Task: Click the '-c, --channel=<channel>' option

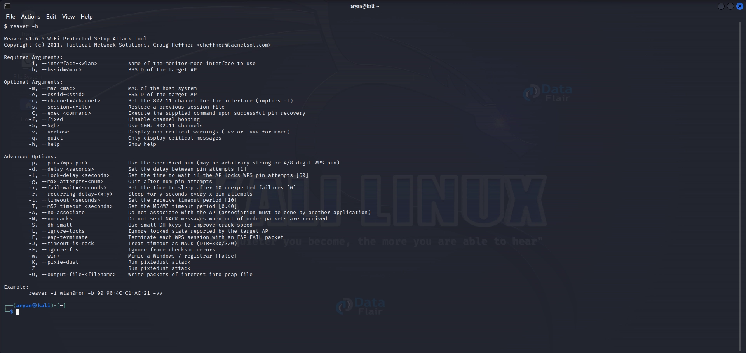Action: 64,101
